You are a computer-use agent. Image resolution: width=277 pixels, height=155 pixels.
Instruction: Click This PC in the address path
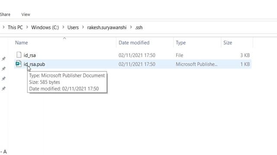15,28
